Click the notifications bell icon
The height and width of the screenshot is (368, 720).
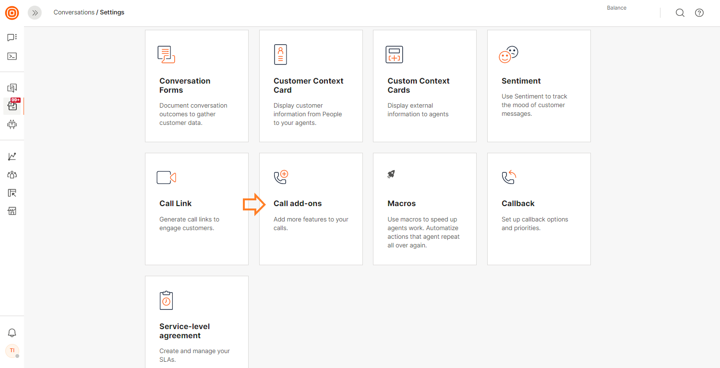point(12,333)
